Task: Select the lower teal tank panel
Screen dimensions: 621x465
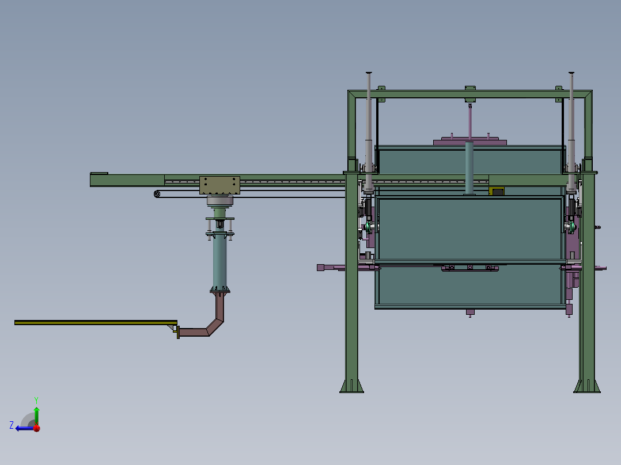Action: [469, 285]
